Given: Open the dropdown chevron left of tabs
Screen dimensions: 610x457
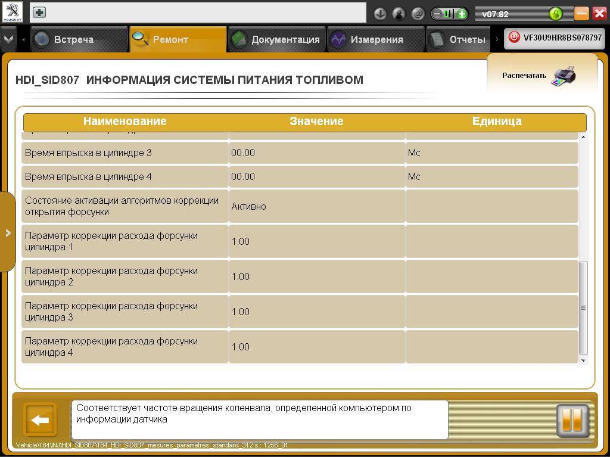Looking at the screenshot, I should (x=8, y=39).
